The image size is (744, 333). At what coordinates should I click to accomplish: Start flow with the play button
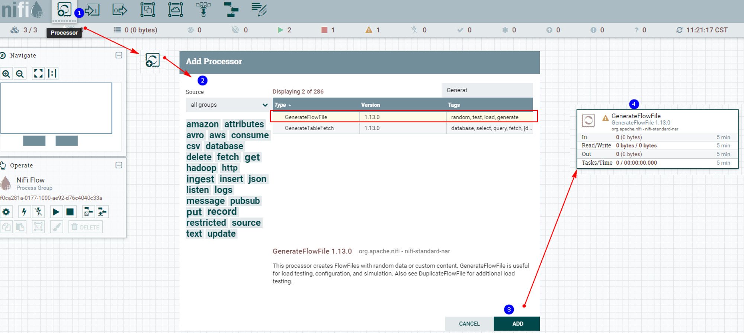(x=56, y=212)
